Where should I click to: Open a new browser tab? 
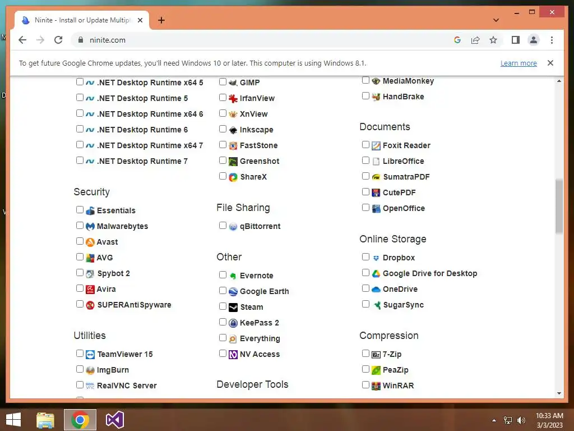point(161,20)
